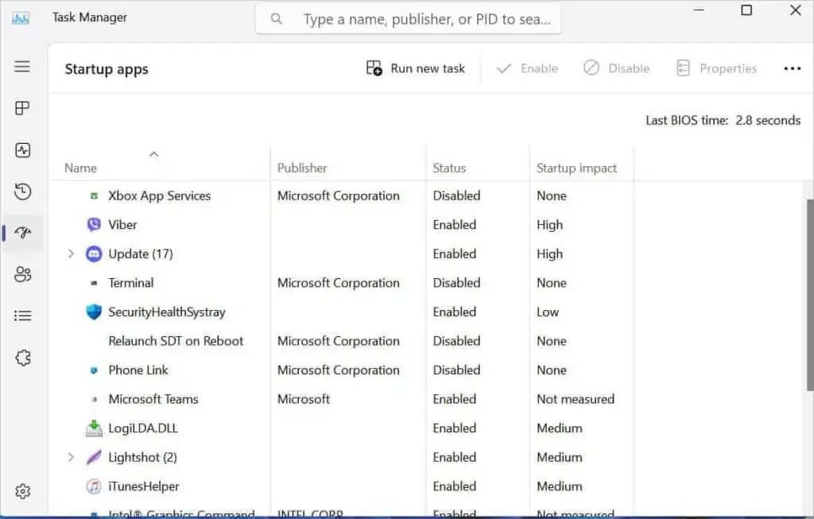Select the Startup apps sidebar icon
Viewport: 814px width, 519px height.
[x=22, y=233]
